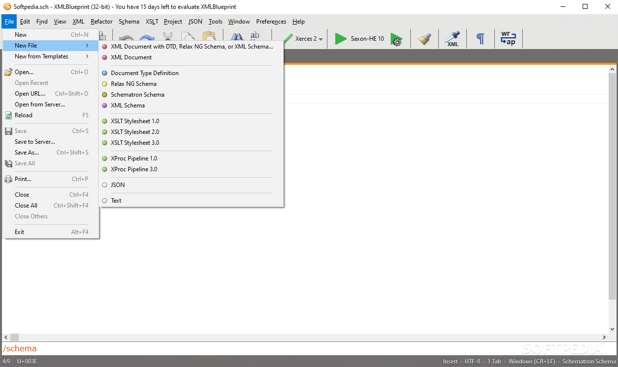Click the Find binoculars toolbar icon
This screenshot has width=618, height=367.
coord(237,36)
